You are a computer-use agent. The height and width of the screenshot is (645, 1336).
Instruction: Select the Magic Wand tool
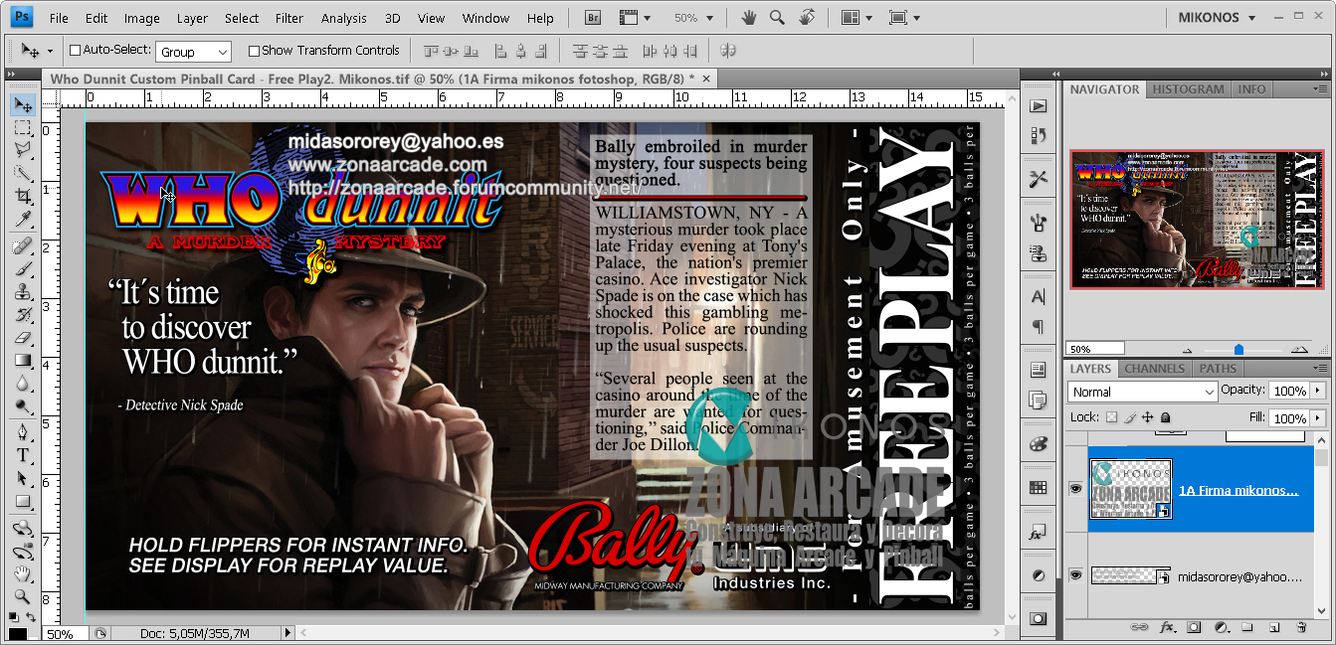[x=22, y=173]
